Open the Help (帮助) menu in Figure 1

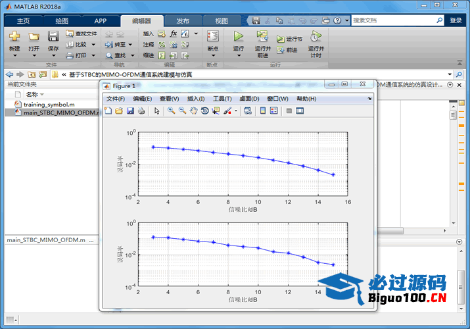306,99
